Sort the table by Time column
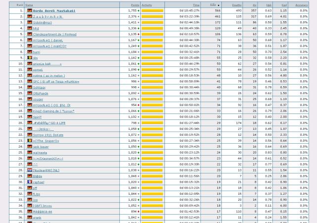Screen dimensions: 317x223 pyautogui.click(x=196, y=4)
